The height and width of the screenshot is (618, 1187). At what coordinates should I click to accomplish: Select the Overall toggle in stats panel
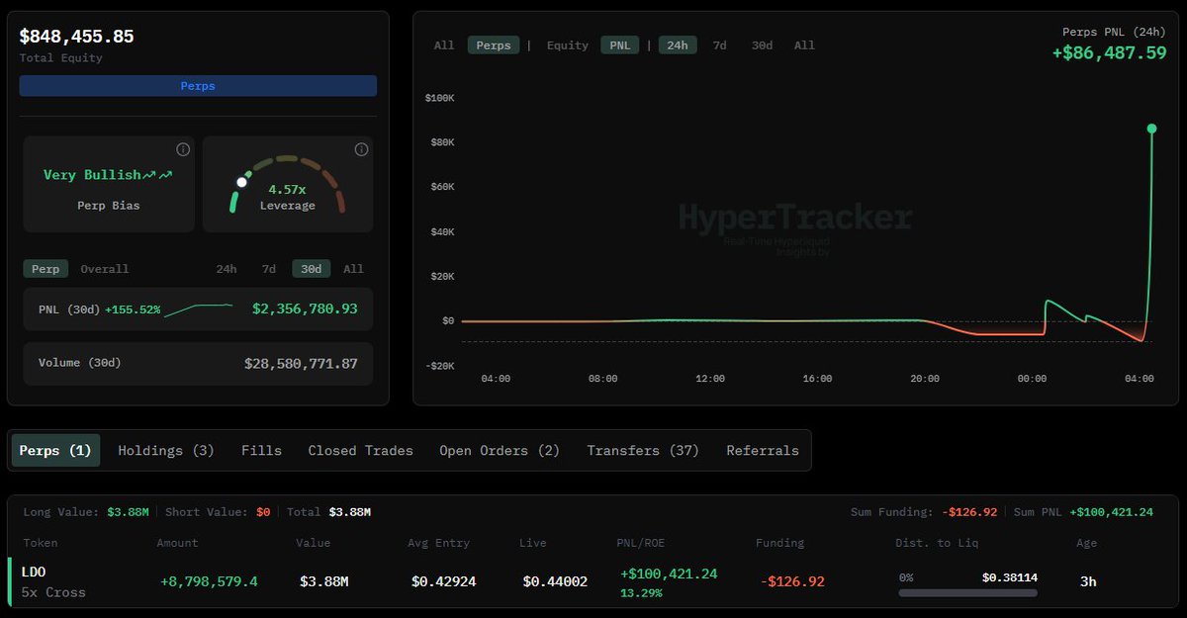(x=105, y=269)
